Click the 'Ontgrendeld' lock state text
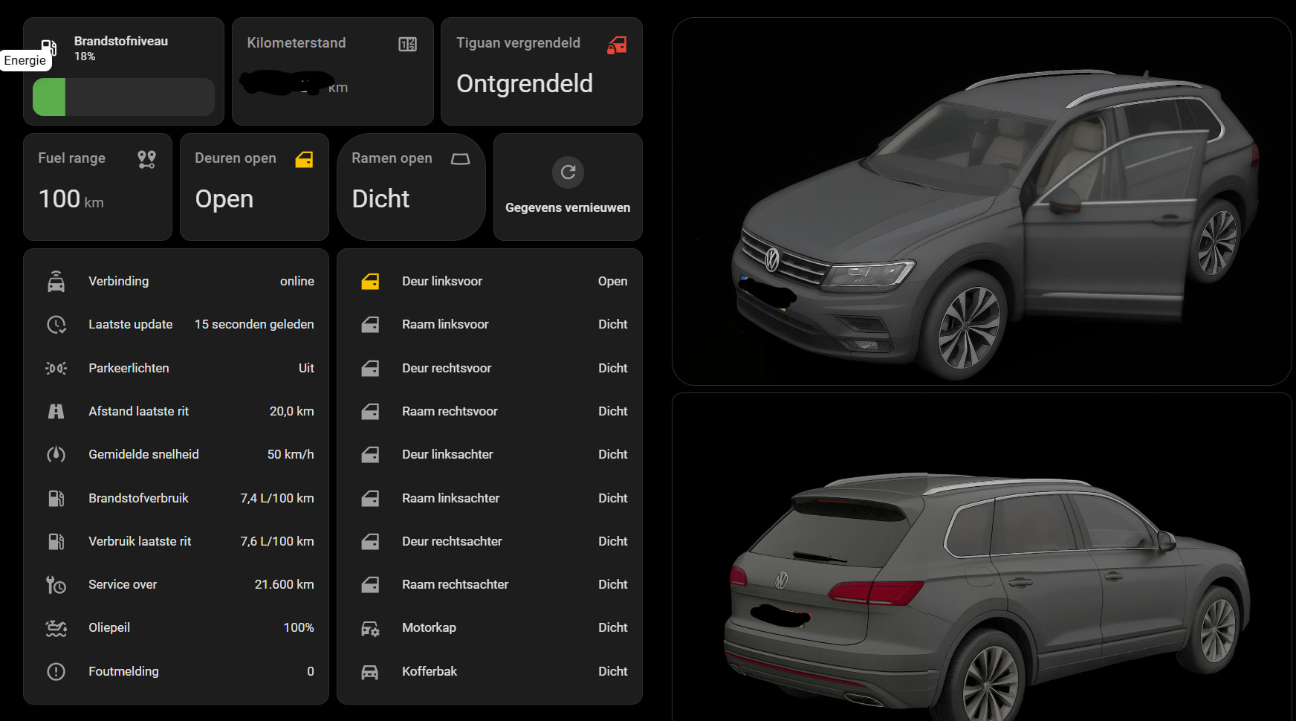 point(525,83)
